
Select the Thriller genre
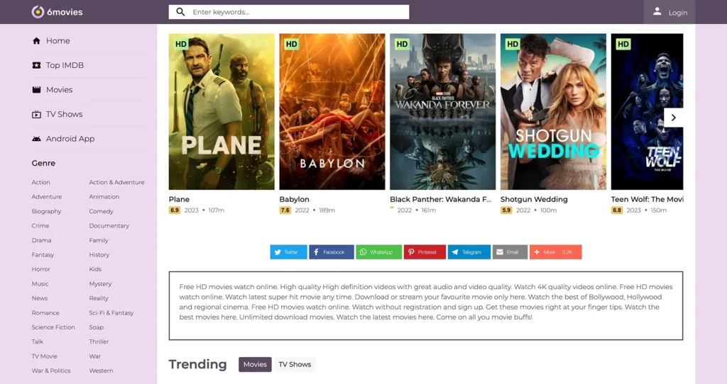pos(99,342)
